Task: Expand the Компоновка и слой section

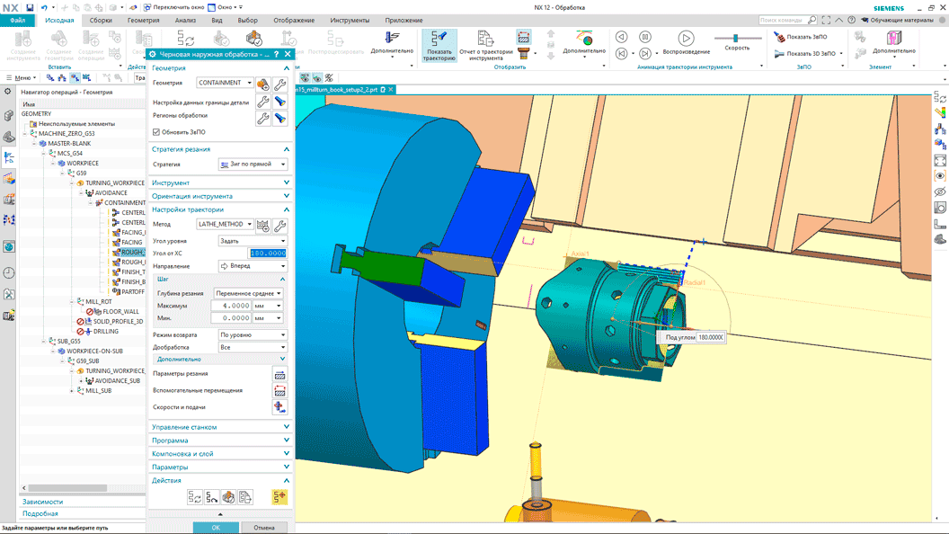Action: [220, 453]
